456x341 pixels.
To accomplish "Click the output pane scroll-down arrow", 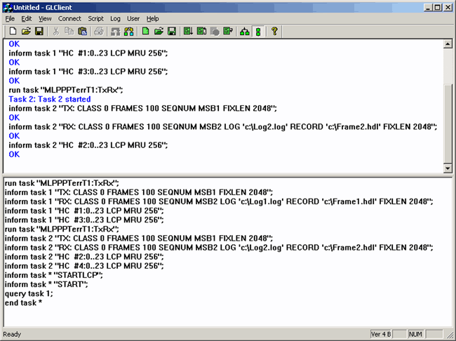I will (x=448, y=168).
